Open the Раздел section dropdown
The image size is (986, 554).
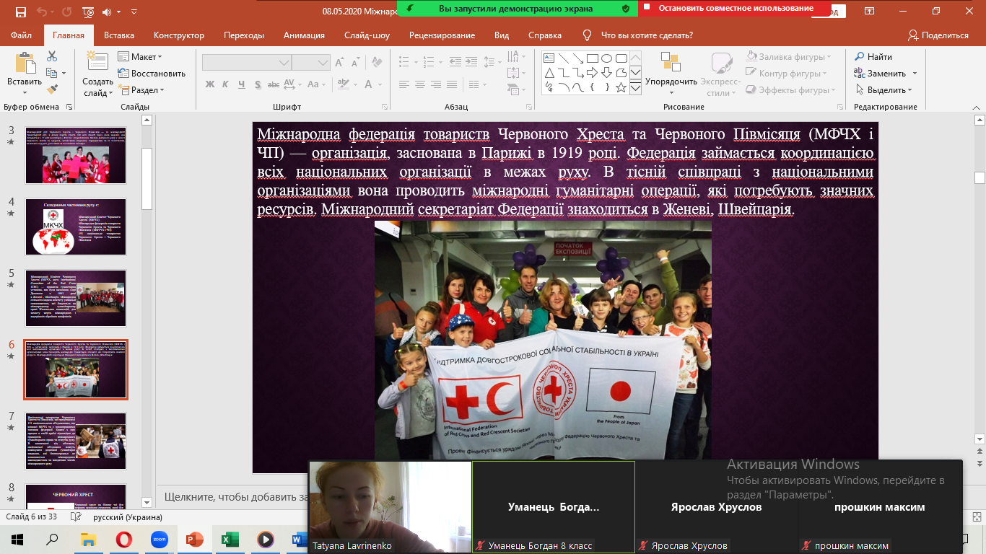coord(143,90)
